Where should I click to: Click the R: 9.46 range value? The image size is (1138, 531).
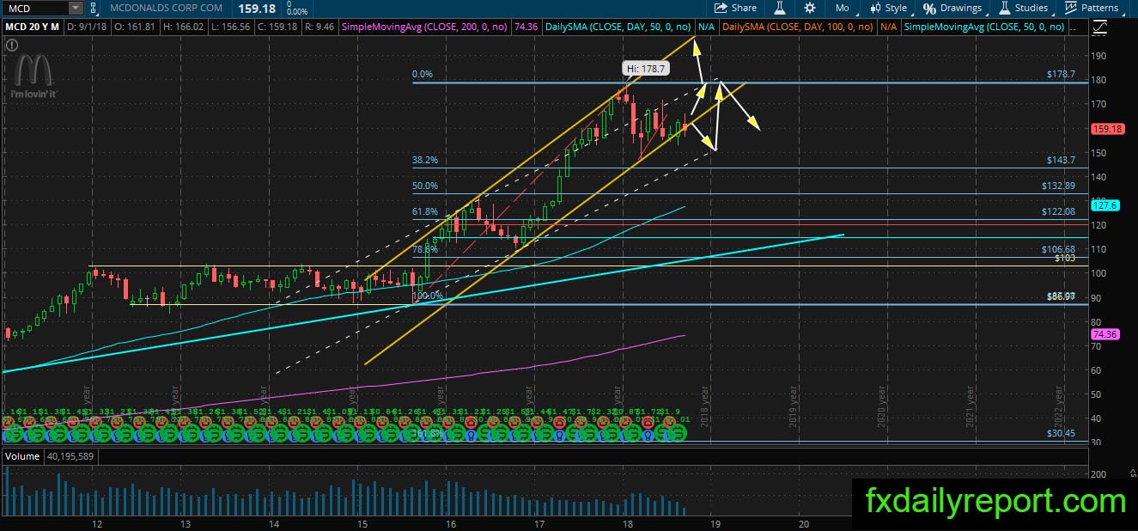pos(319,27)
